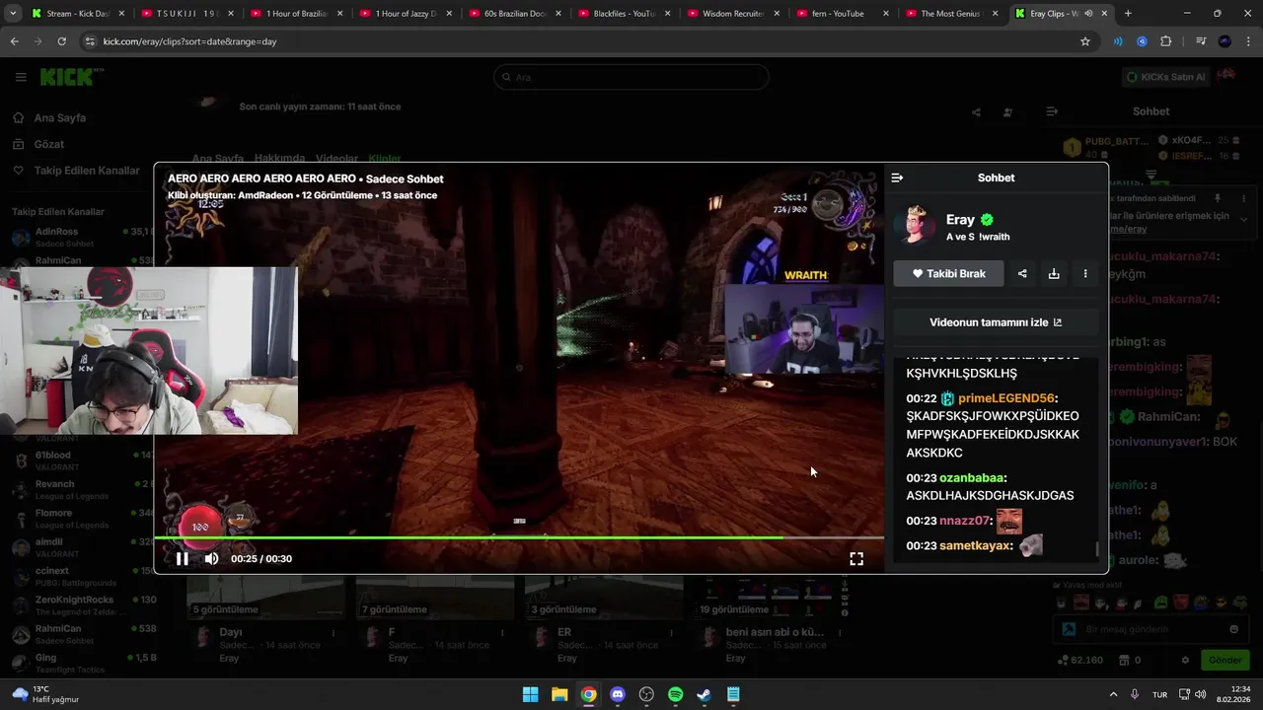Click ozanbabaa username in clip chat
Image resolution: width=1263 pixels, height=710 pixels.
(x=971, y=478)
